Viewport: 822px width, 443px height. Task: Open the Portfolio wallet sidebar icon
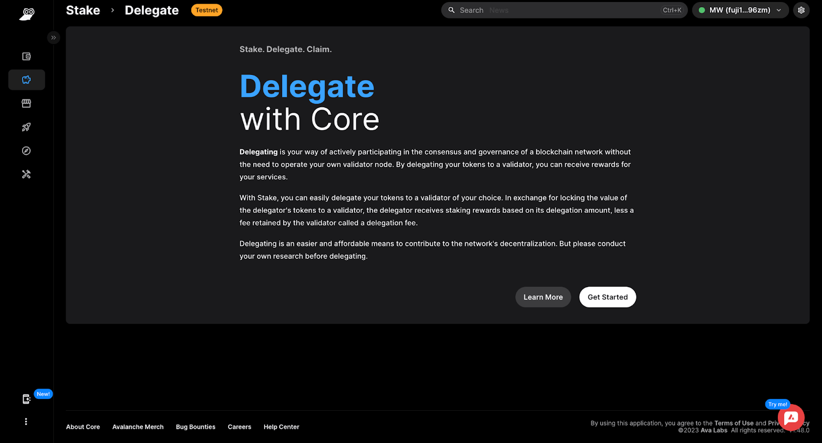pyautogui.click(x=27, y=56)
